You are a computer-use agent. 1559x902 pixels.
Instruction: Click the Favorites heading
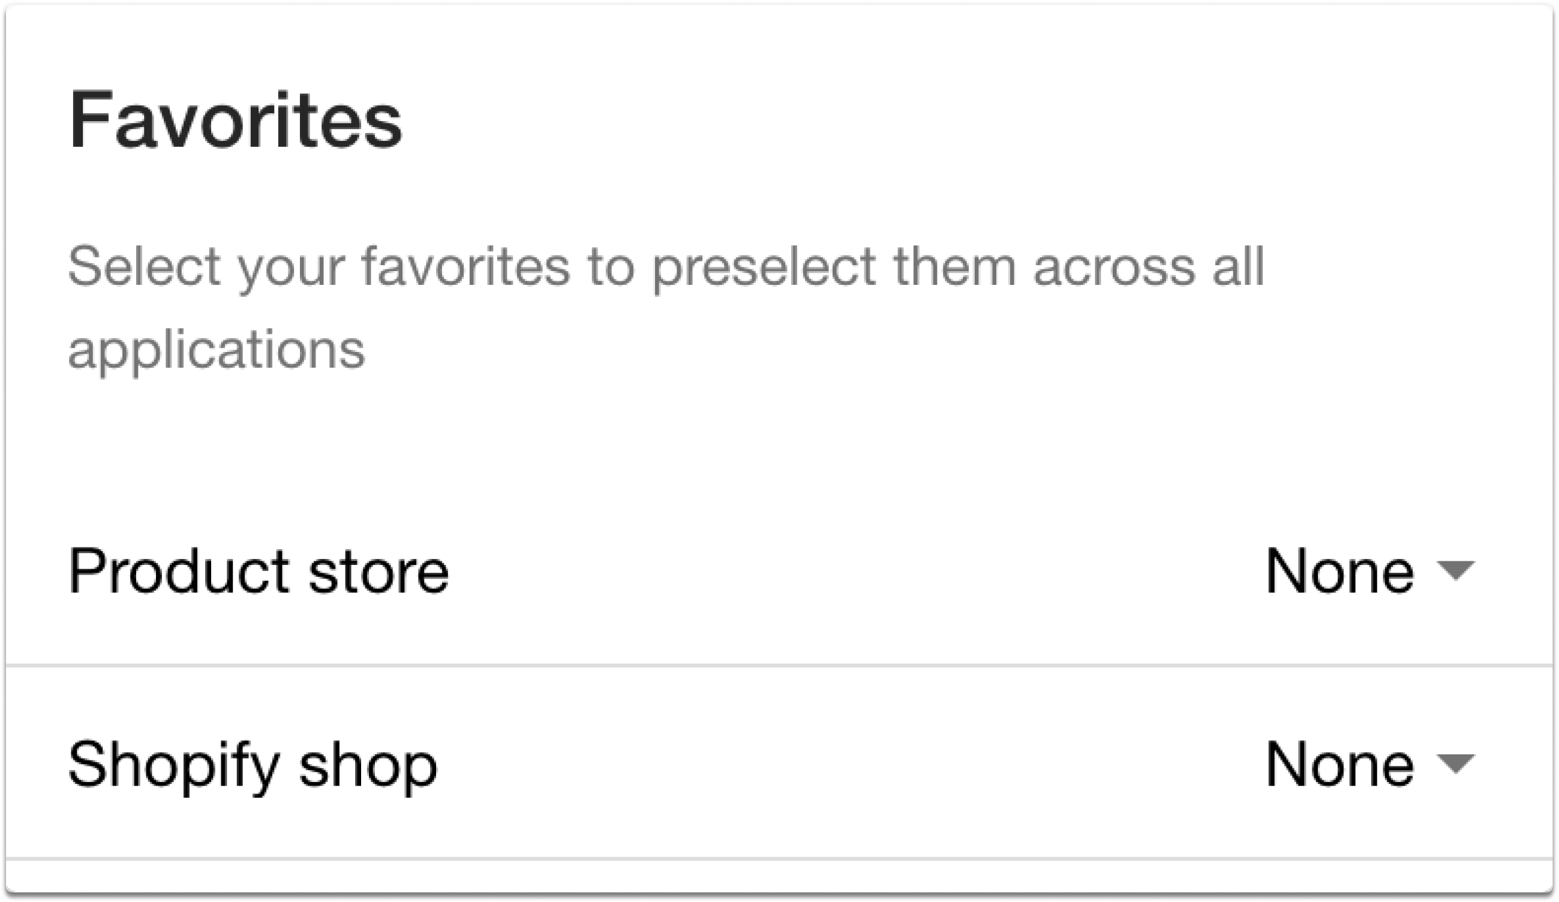point(236,120)
